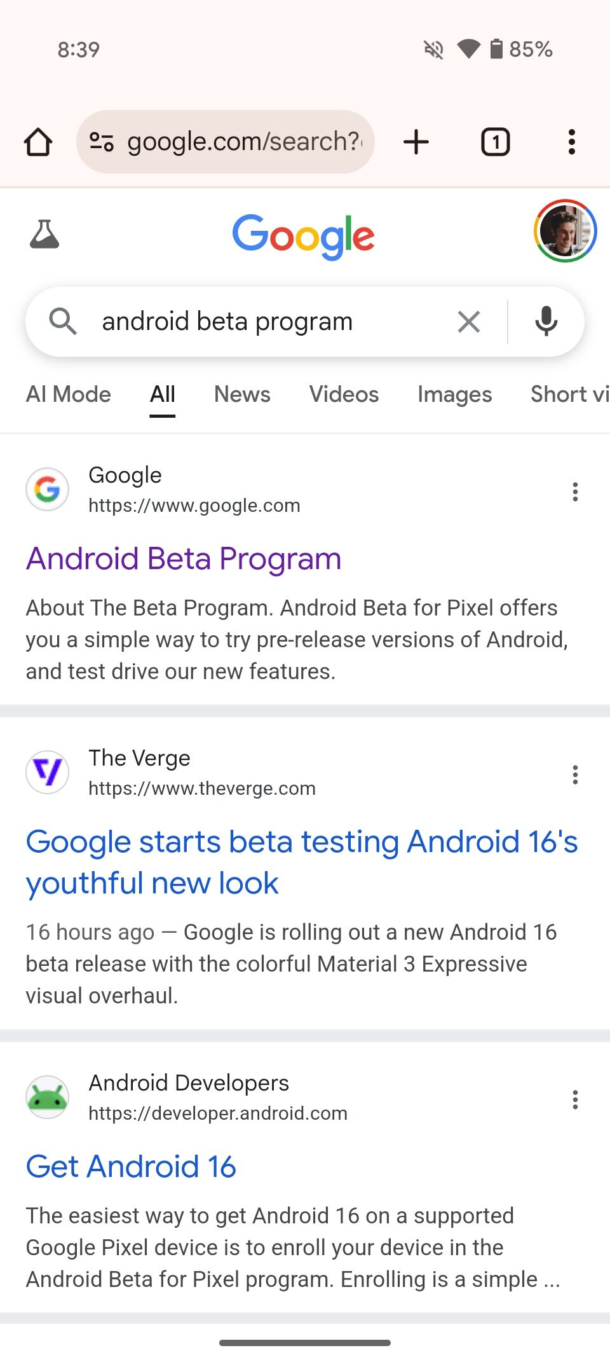This screenshot has width=610, height=1362.
Task: Switch to the News tab
Action: 242,394
